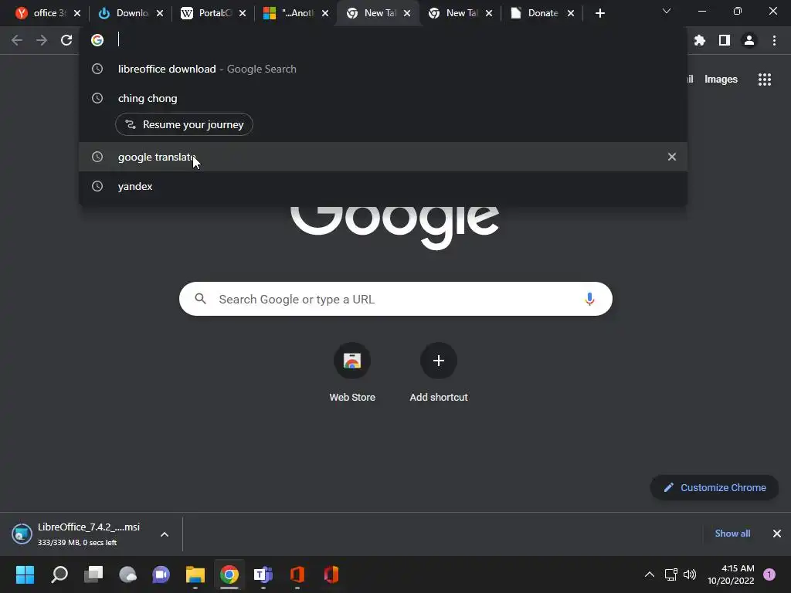Switch to the office 365 tab
This screenshot has width=791, height=593.
click(42, 13)
